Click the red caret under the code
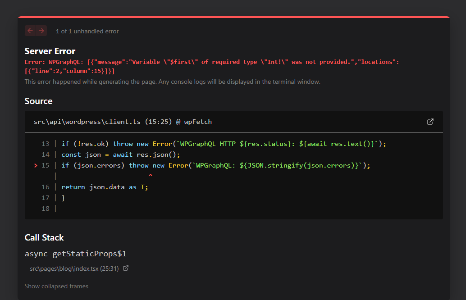Screen dimensions: 466x300 click(150, 175)
